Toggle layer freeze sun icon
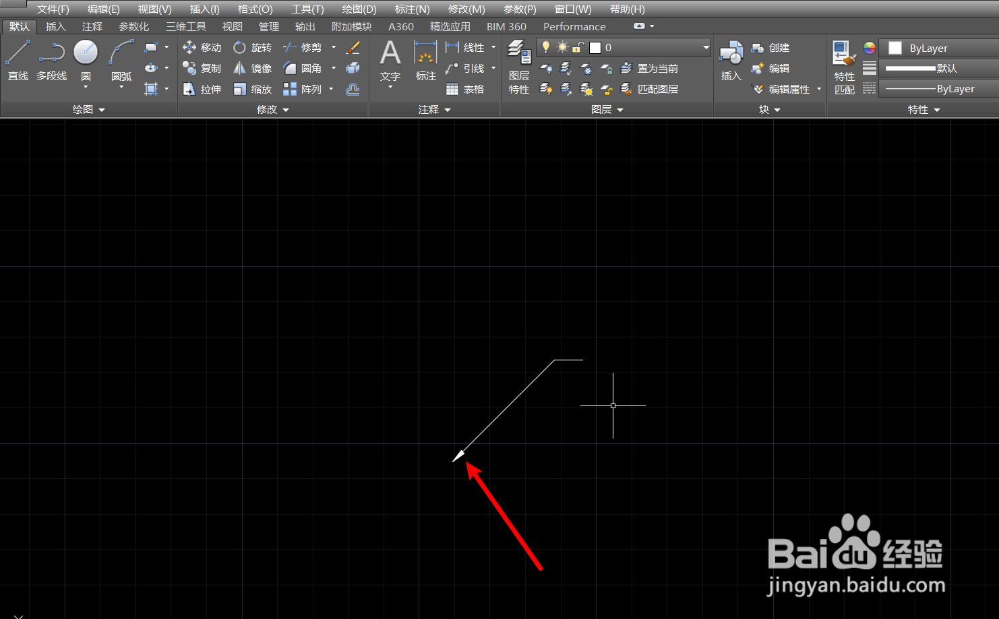 pyautogui.click(x=562, y=47)
